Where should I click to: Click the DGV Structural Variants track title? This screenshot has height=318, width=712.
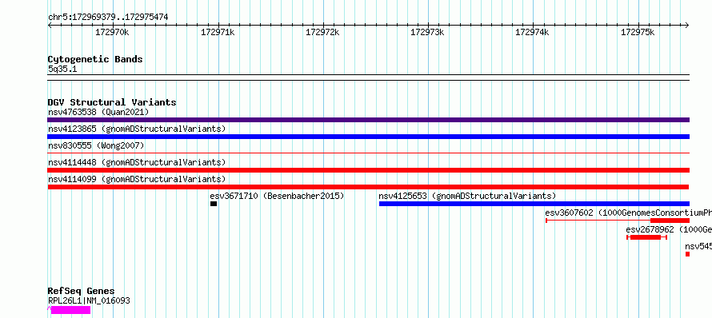(x=112, y=102)
